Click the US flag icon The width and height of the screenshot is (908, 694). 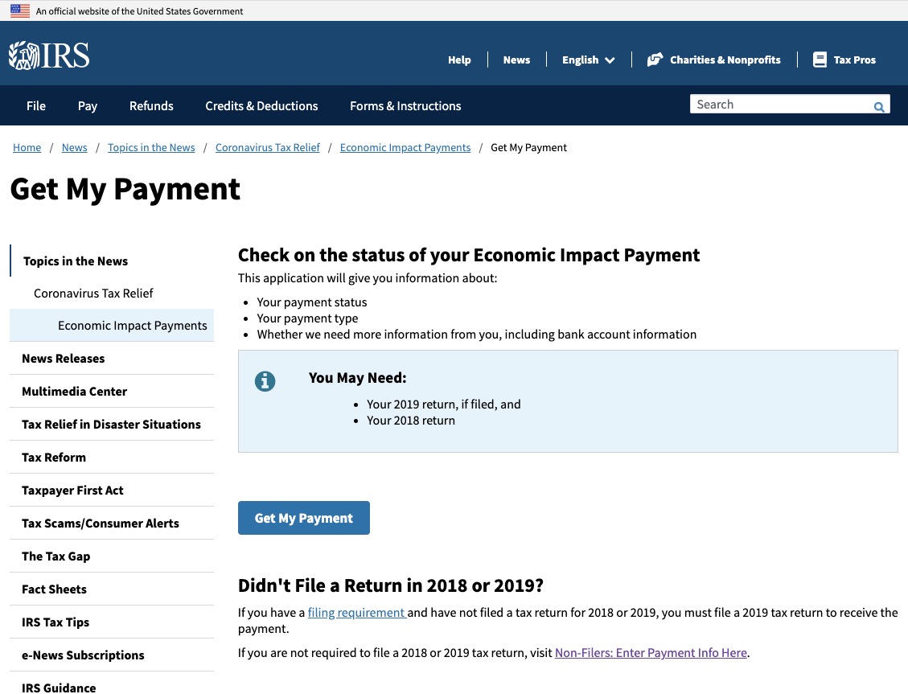point(20,11)
